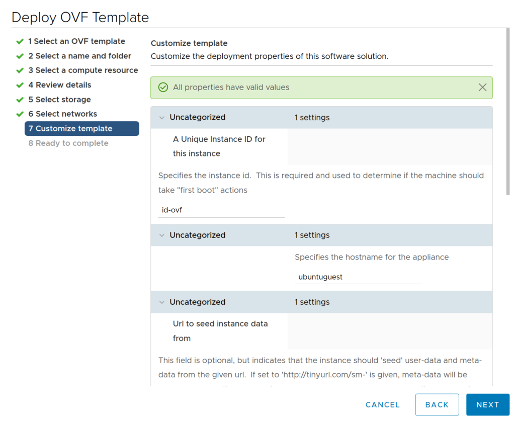Click the 'Url to seed instance data from' label
Screen dimensions: 515x421
[x=220, y=331]
